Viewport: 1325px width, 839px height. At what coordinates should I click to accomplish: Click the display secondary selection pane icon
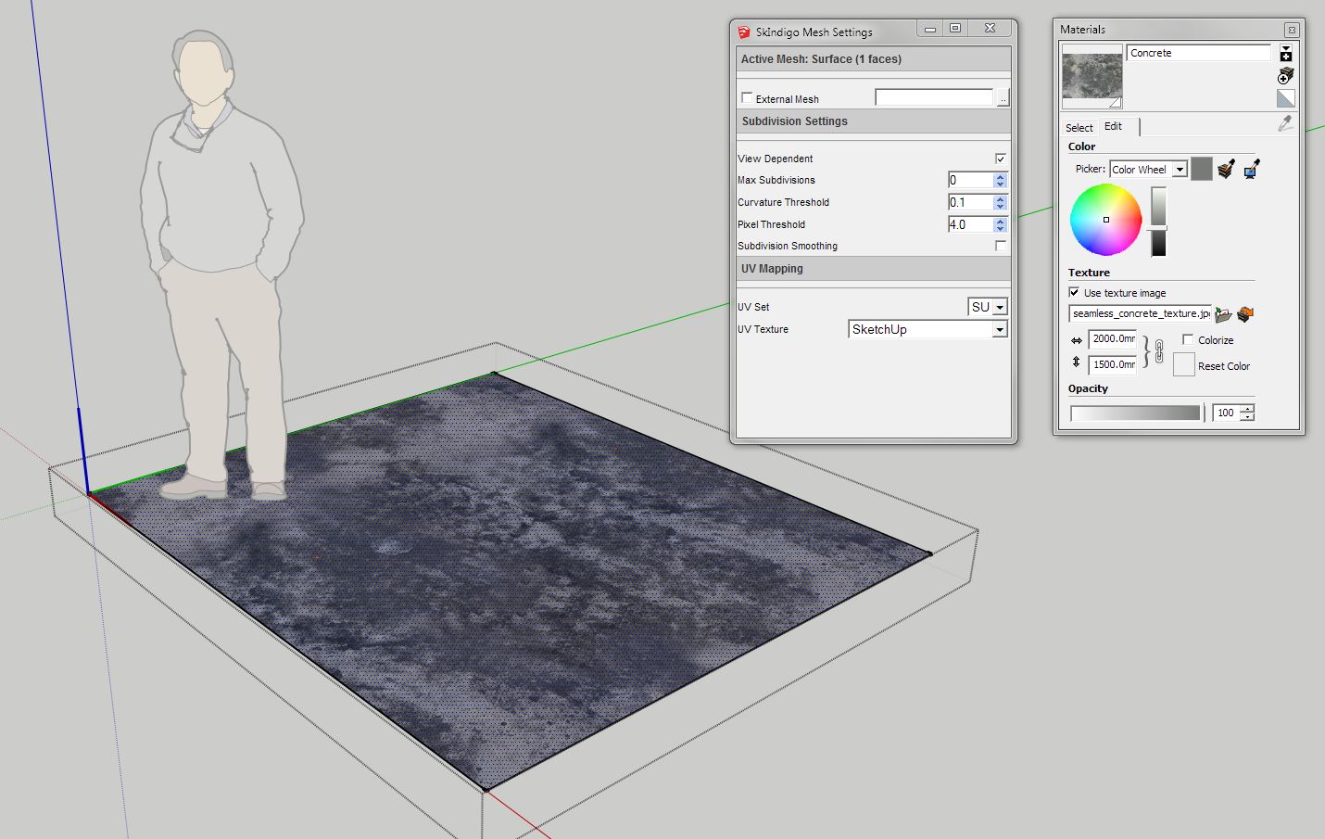coord(1285,54)
